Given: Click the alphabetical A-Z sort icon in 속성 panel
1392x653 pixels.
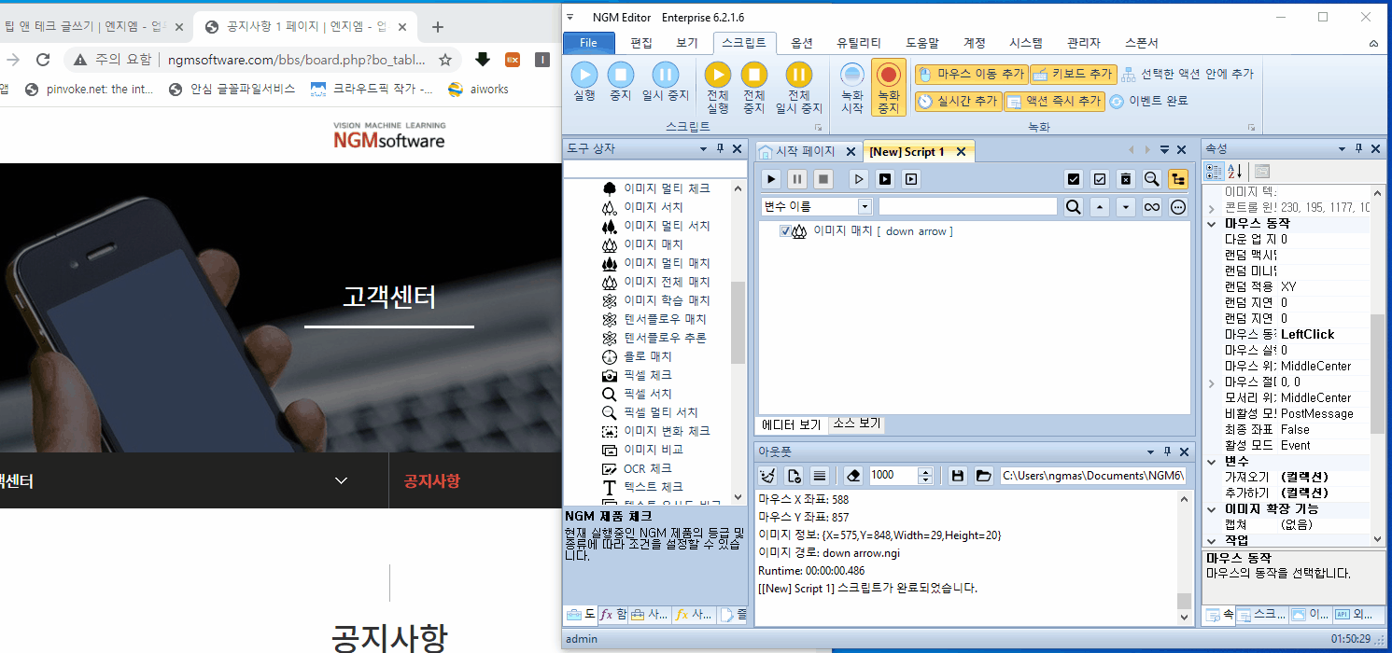Looking at the screenshot, I should 1235,172.
